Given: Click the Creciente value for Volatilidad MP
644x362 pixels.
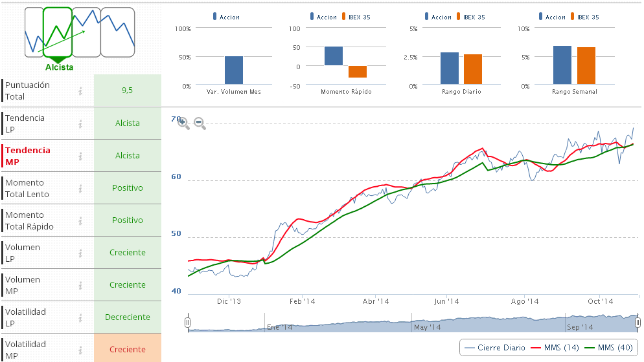Looking at the screenshot, I should (128, 350).
